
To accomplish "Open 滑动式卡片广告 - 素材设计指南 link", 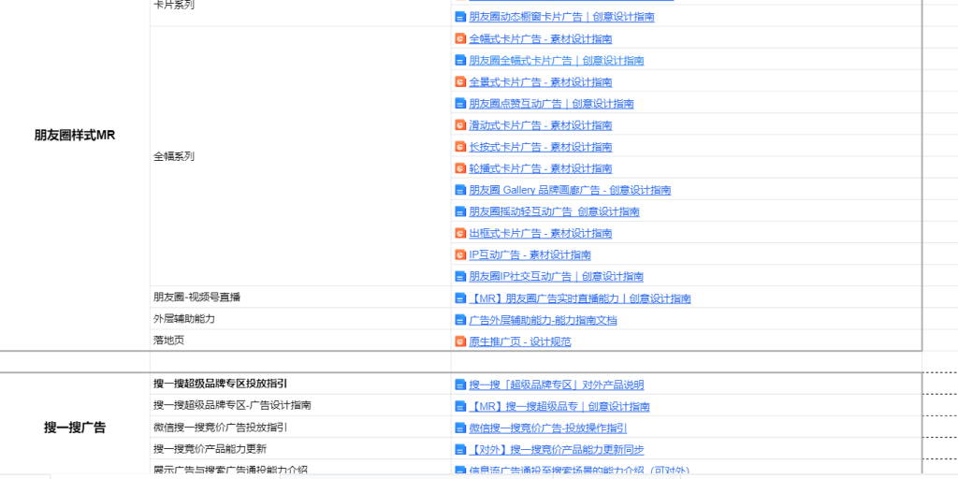I will (x=540, y=124).
